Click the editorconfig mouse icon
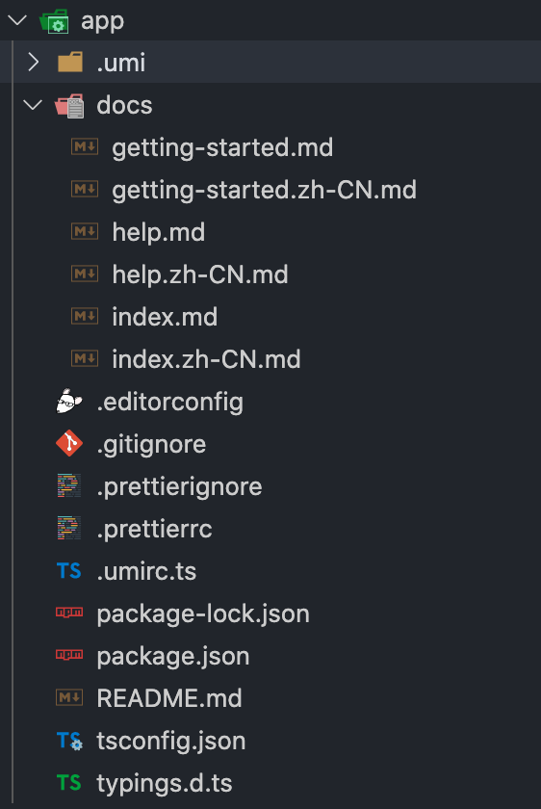541x809 pixels. coord(69,402)
